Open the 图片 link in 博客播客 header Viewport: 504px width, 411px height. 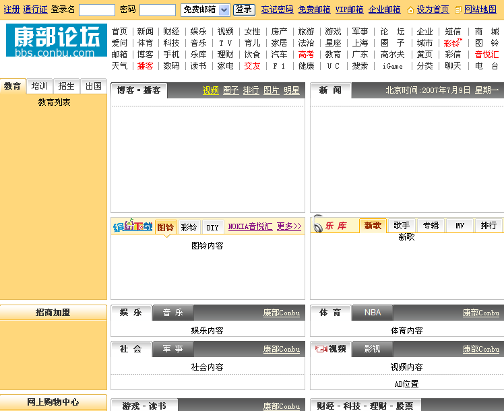[272, 90]
